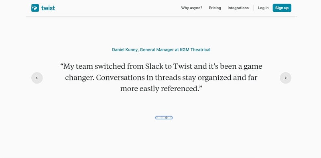
Task: Click the vertical divider before Log in
Action: [254, 8]
